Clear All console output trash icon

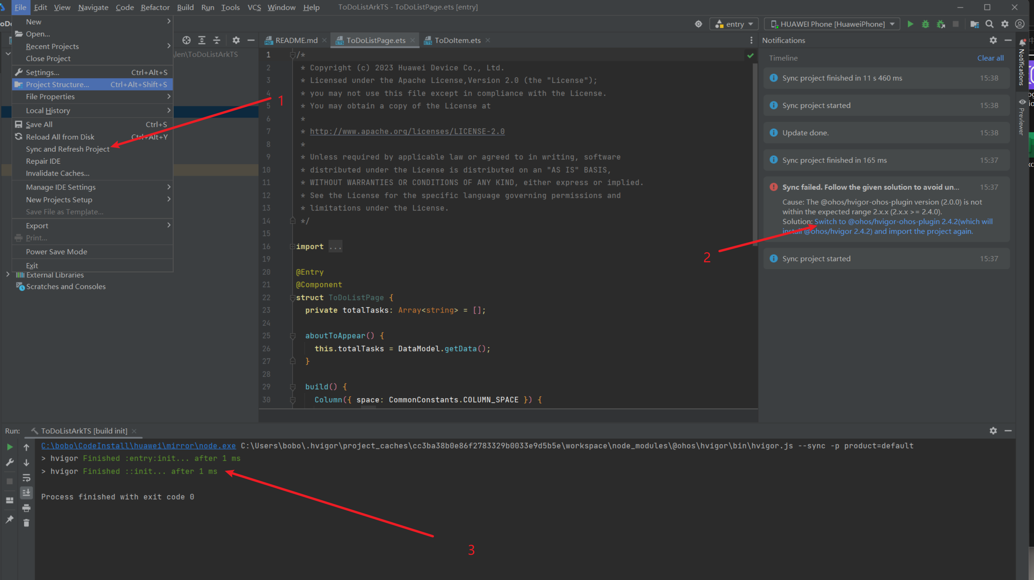[x=26, y=523]
